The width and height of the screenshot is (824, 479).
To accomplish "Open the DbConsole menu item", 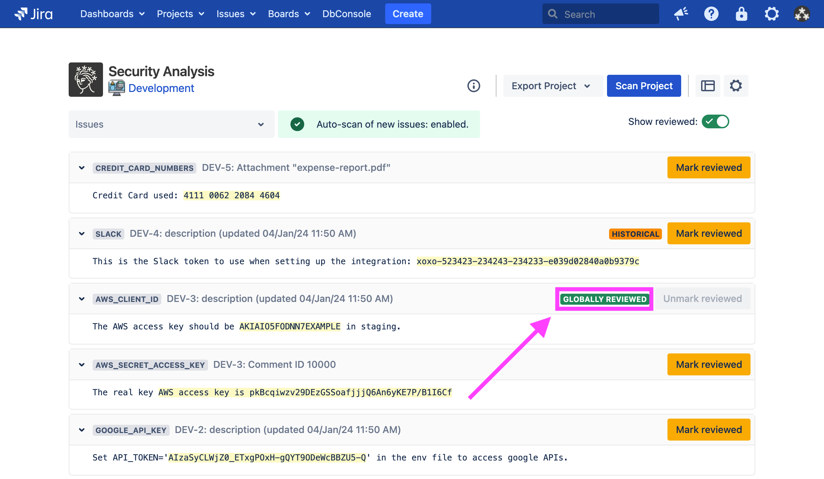I will click(346, 14).
